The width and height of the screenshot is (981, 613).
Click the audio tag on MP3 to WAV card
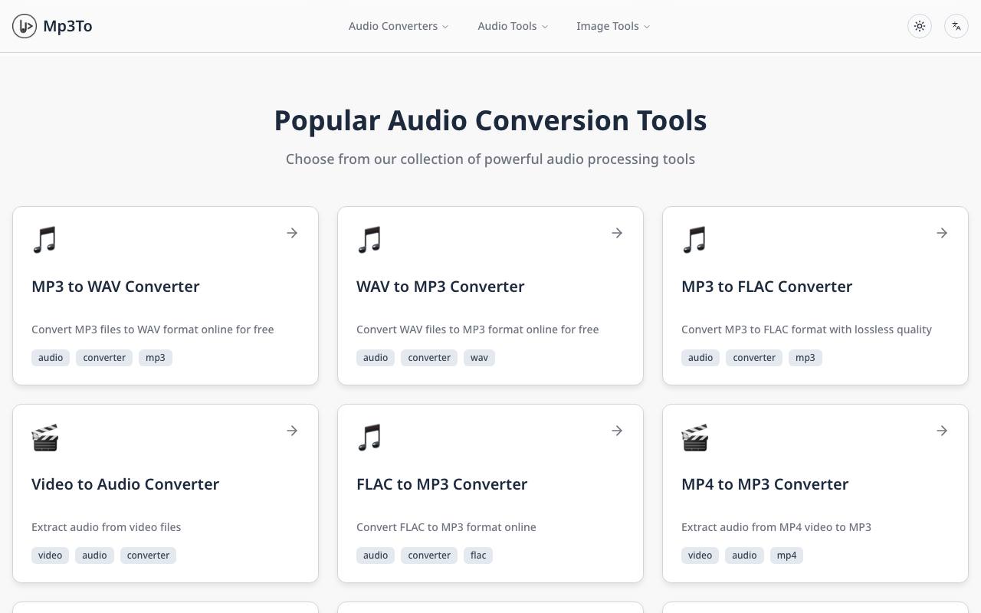click(51, 358)
